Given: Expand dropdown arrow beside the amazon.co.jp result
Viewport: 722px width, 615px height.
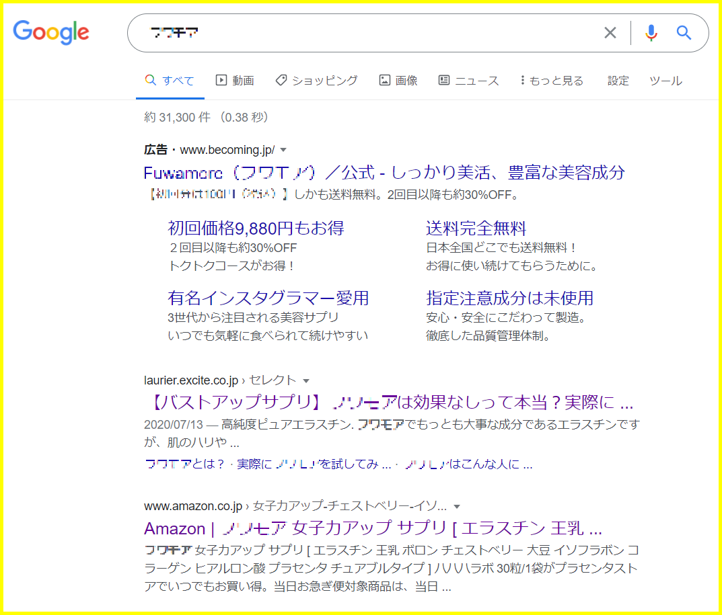Looking at the screenshot, I should 457,506.
